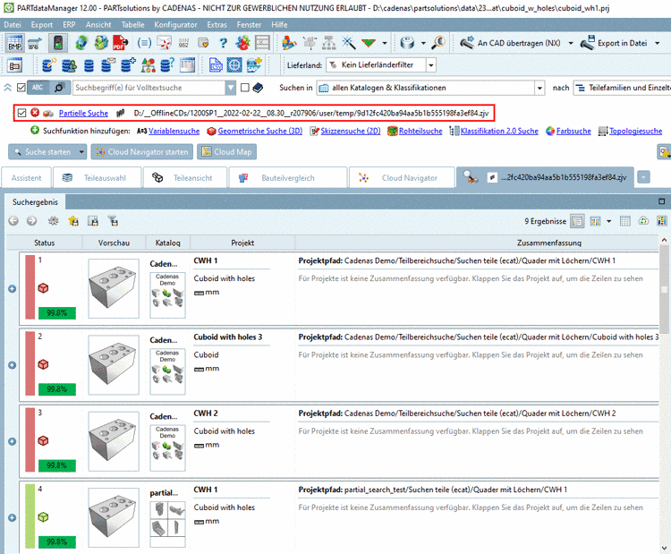Open full-text search history dropdown arrow
Screen dimensions: 671x554
point(231,88)
